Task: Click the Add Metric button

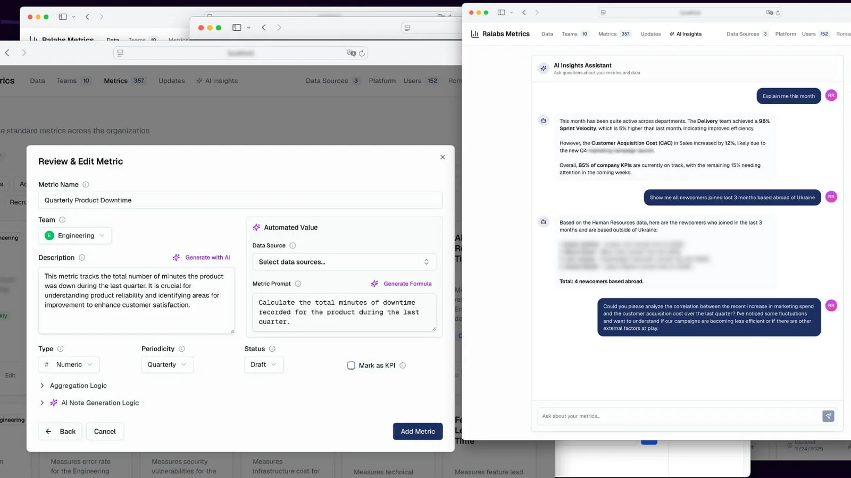Action: coord(418,431)
